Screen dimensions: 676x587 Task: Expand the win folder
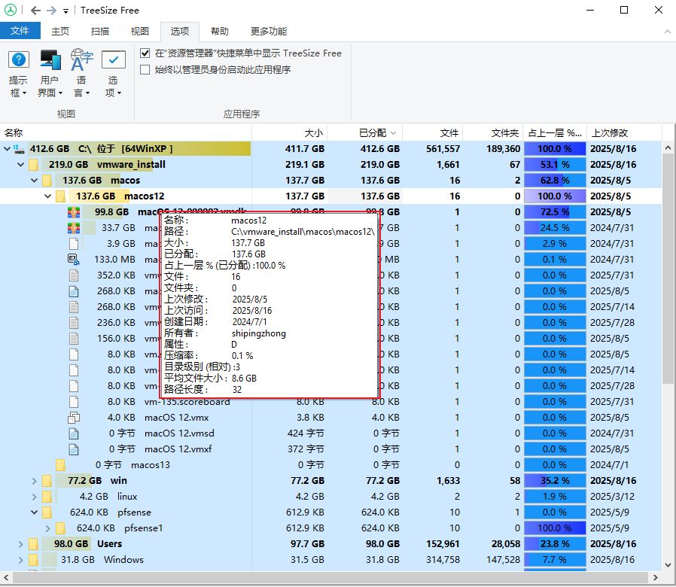pos(35,481)
